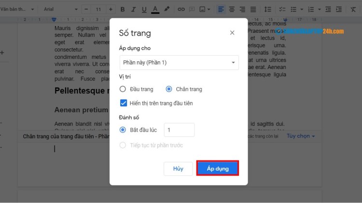The width and height of the screenshot is (362, 203).
Task: Click the plus icon in left sidebar
Action: [x=2, y=53]
